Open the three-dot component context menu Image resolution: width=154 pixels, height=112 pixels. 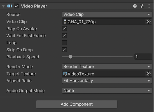pos(149,6)
